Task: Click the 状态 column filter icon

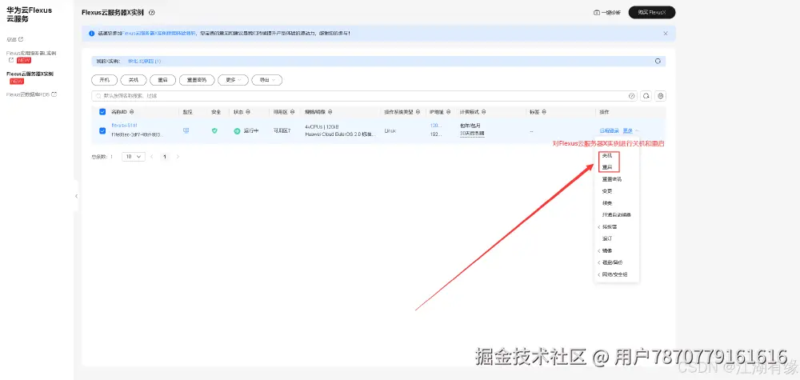Action: click(249, 112)
